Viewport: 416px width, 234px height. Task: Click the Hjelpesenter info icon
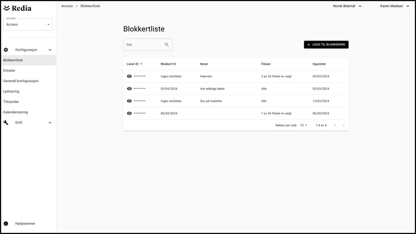click(6, 223)
